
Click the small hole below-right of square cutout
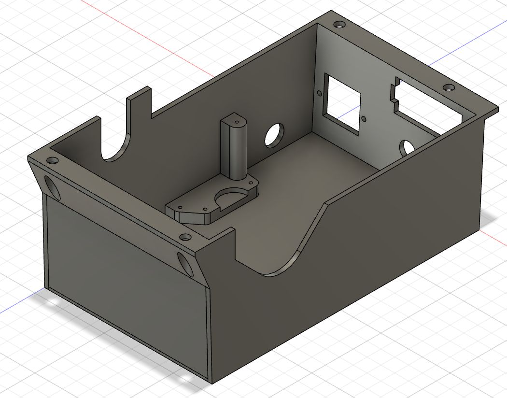364,118
